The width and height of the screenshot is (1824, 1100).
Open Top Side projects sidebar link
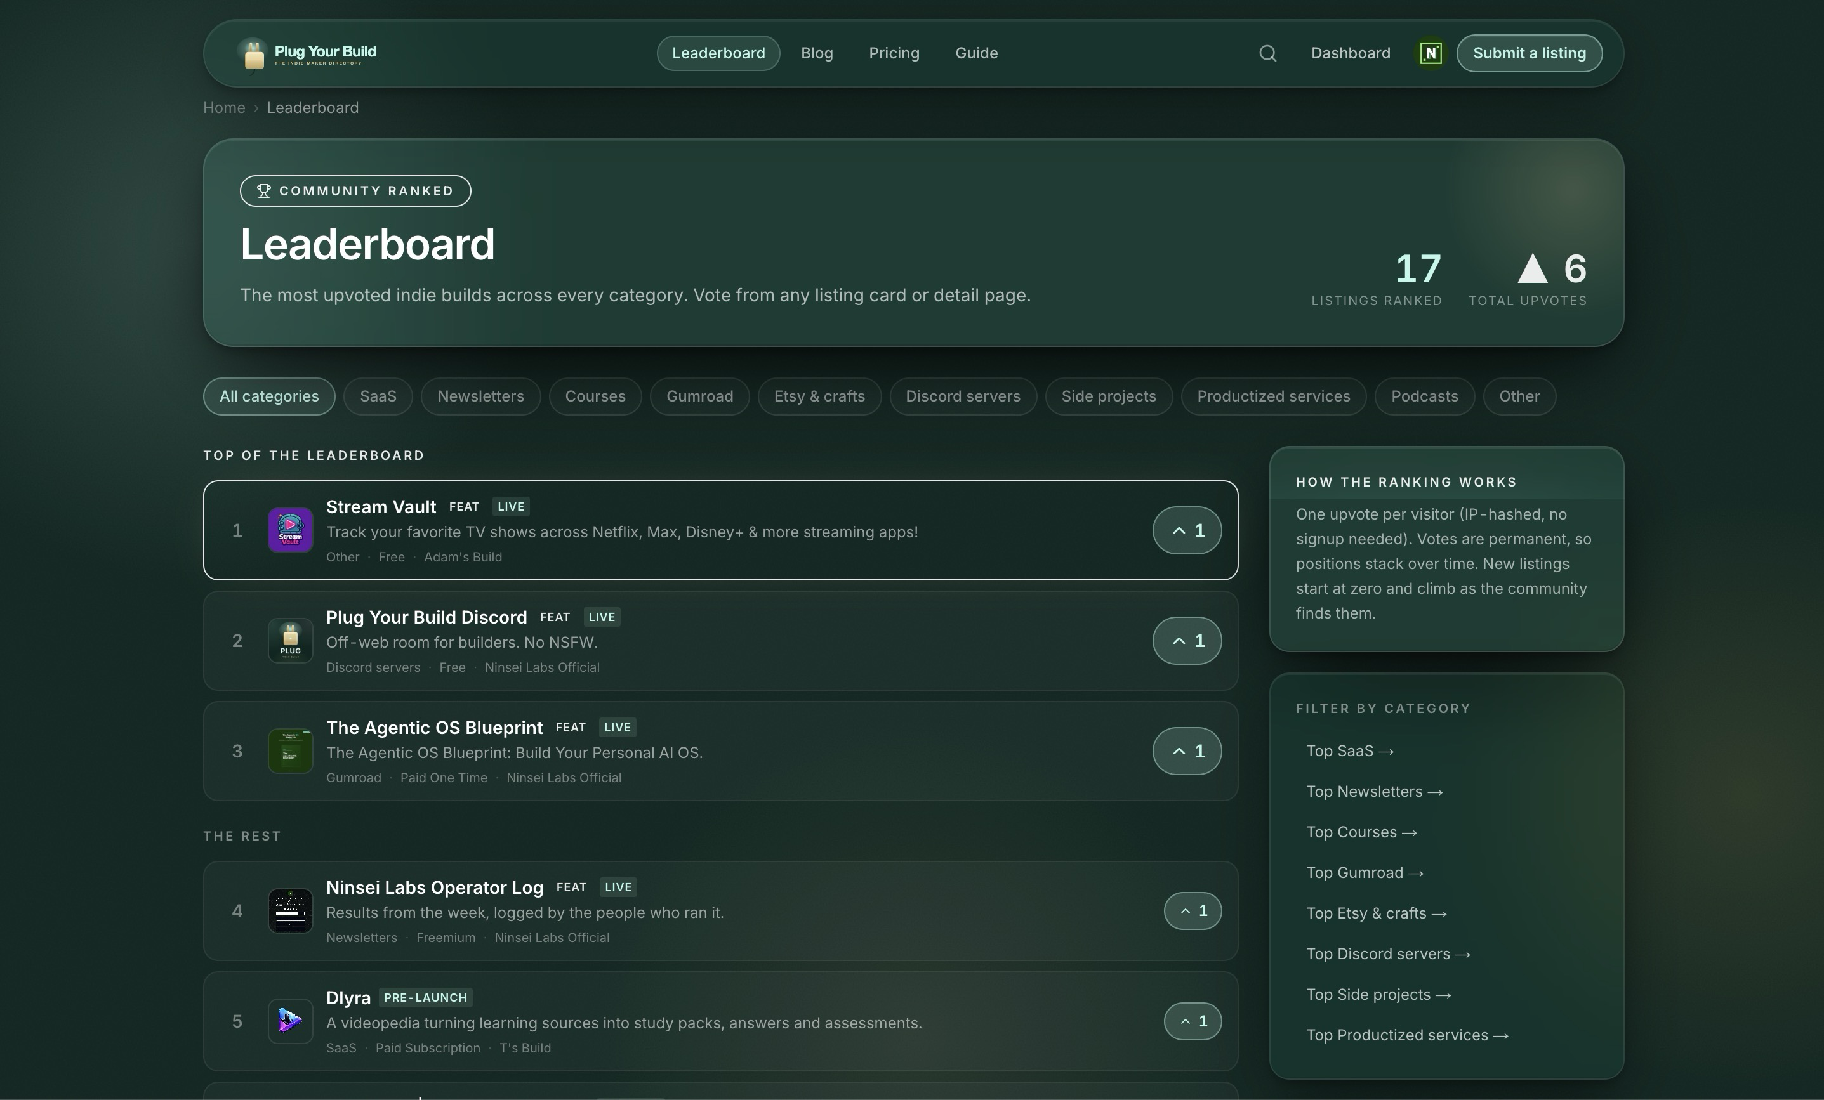(x=1378, y=995)
